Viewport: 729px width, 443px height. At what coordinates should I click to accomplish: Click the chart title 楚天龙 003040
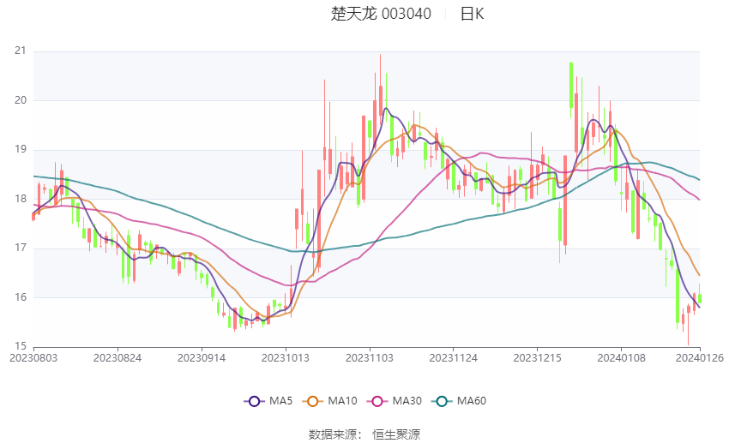381,14
